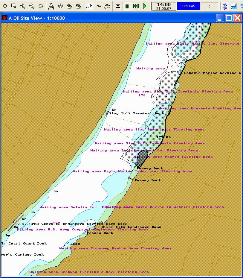The image size is (243, 278).
Task: Minimize the Oil Site View window
Action: coord(220,18)
